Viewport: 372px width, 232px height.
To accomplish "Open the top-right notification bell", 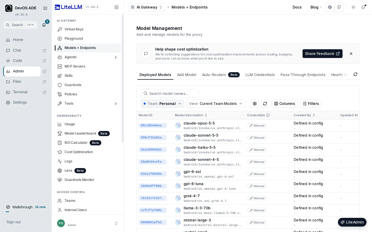I will tap(363, 7).
